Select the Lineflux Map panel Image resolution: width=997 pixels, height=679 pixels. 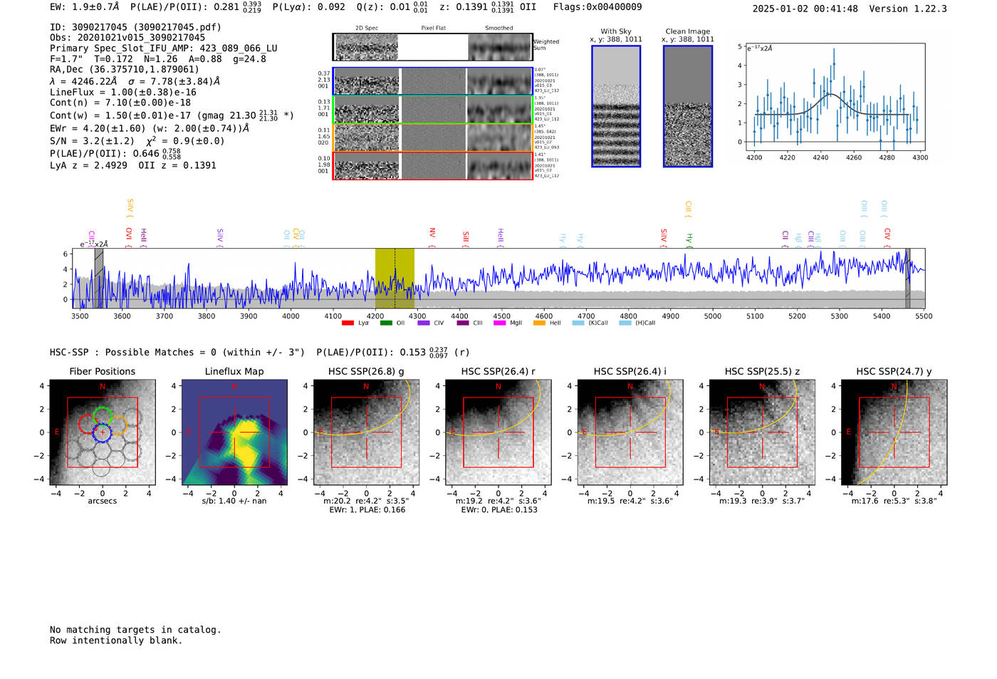[x=234, y=432]
